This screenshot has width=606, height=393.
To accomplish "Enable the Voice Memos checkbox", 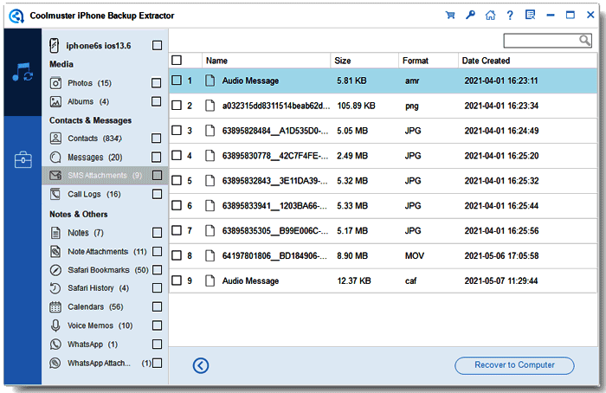I will (x=157, y=325).
